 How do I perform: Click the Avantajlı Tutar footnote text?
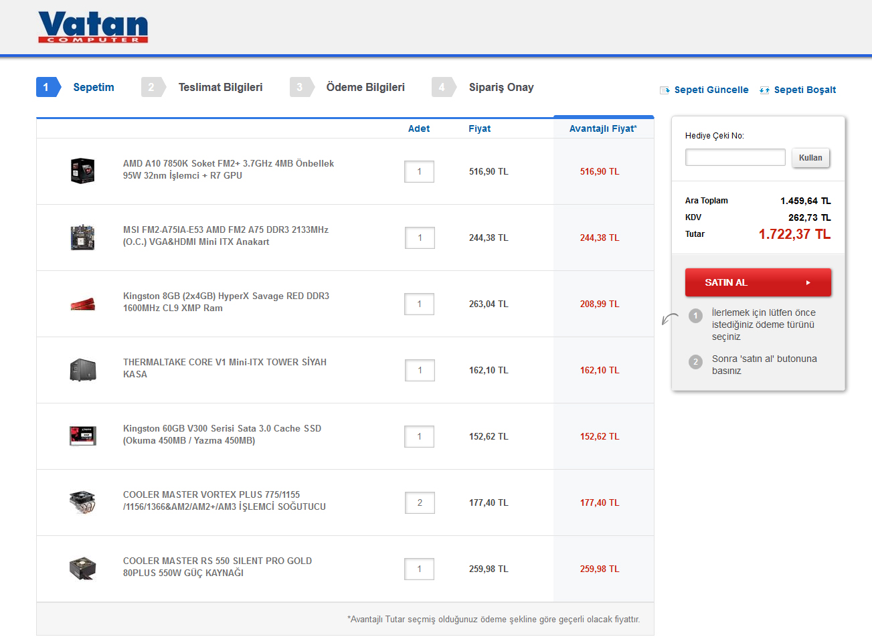(494, 619)
